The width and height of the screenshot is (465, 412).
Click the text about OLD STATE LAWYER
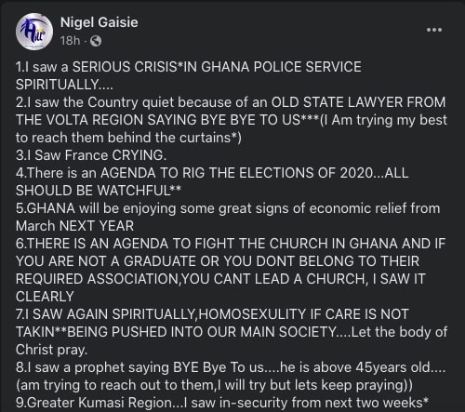point(358,102)
